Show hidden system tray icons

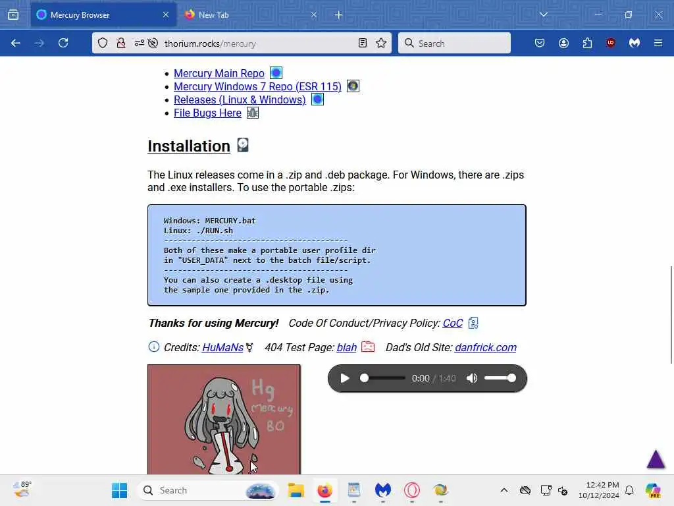coord(504,490)
